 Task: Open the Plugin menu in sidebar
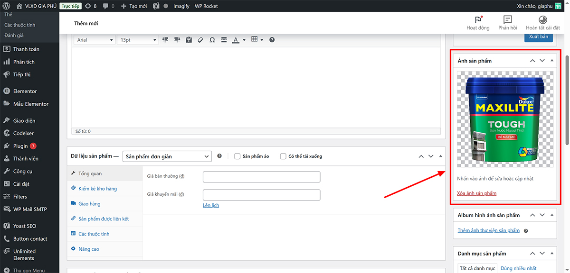pos(20,146)
